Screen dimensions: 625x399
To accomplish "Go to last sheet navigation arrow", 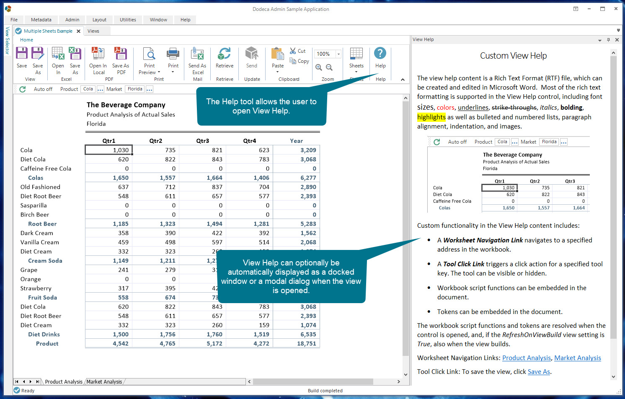I will (37, 382).
